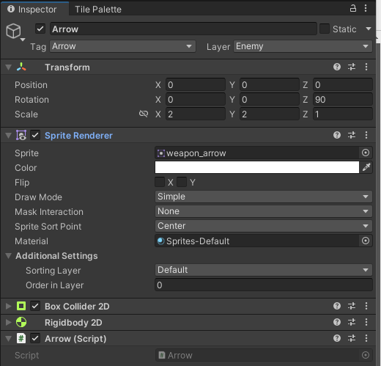This screenshot has height=366, width=381.
Task: Click the Transform component axes icon
Action: coord(21,67)
